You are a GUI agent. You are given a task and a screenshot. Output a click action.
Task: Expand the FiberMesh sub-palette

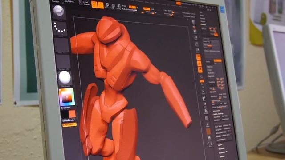click(222, 149)
